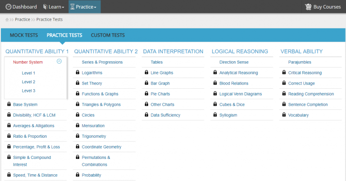Viewport: 346px width, 181px height.
Task: Open the Practice dropdown menu
Action: tap(84, 7)
